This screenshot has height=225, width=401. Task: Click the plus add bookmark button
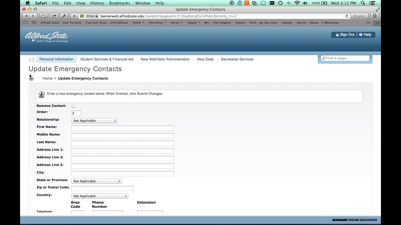[74, 16]
